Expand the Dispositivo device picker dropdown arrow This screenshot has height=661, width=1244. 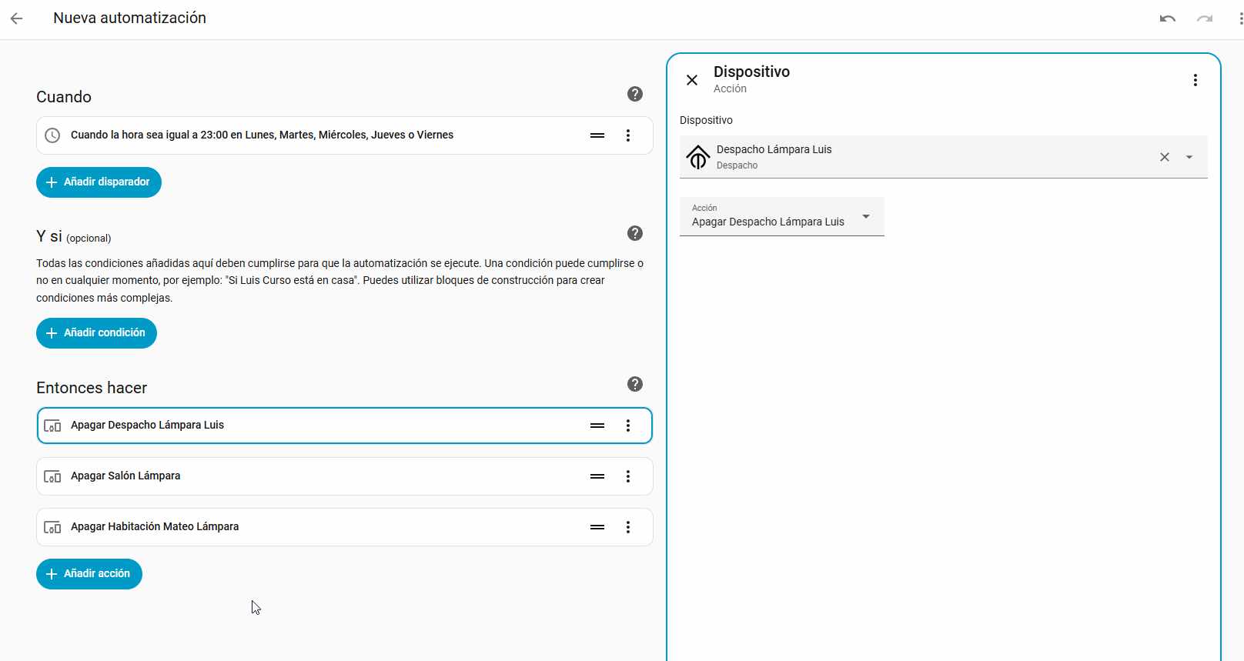pos(1189,157)
